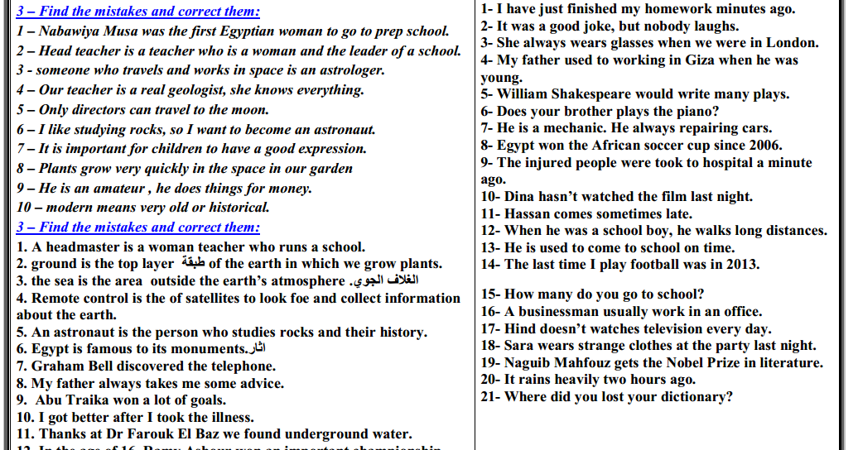Click sentence 'It is important for children'

191,149
